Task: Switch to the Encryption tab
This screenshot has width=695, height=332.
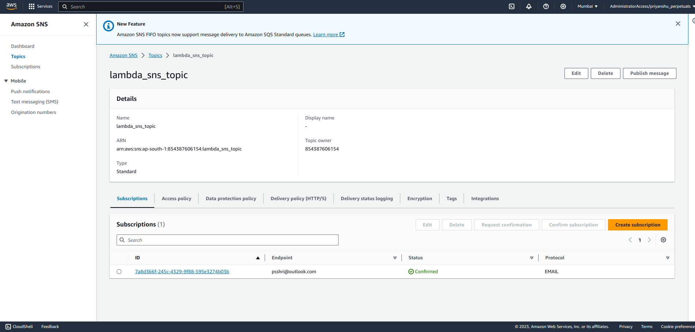Action: (420, 198)
